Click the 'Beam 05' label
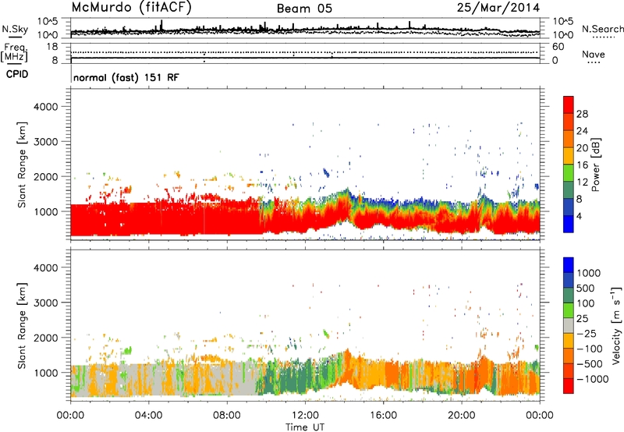This screenshot has width=624, height=432. click(x=304, y=9)
